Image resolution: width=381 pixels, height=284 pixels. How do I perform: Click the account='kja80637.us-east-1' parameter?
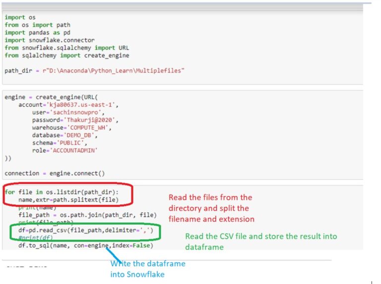pos(68,105)
